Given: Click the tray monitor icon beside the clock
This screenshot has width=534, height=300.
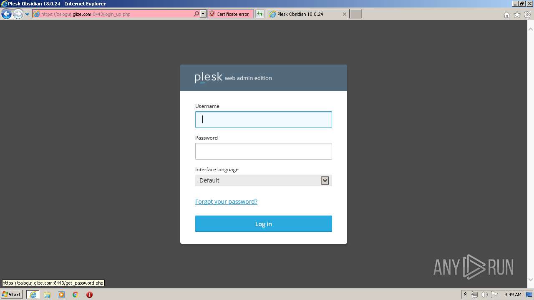Looking at the screenshot, I should pos(529,295).
